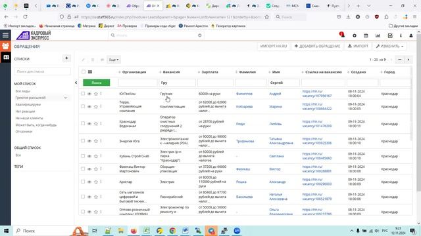This screenshot has width=421, height=236.
Task: Click the green Поиск button
Action: [x=97, y=83]
